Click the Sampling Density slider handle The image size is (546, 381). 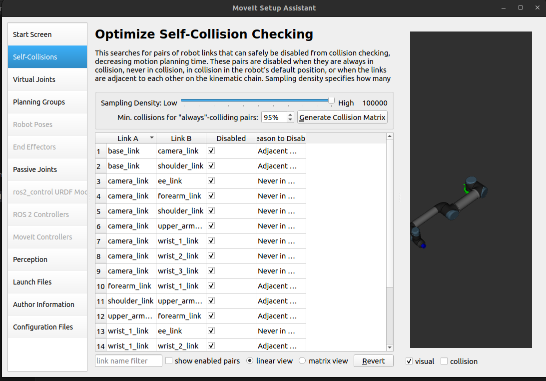(x=331, y=100)
